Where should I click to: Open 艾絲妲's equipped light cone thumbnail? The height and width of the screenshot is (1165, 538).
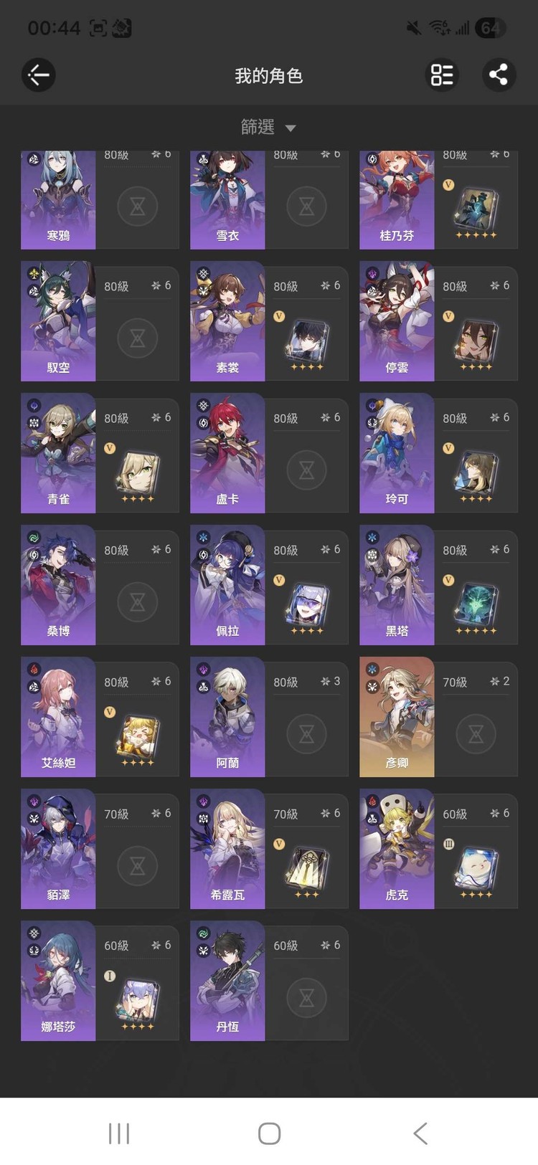[138, 736]
